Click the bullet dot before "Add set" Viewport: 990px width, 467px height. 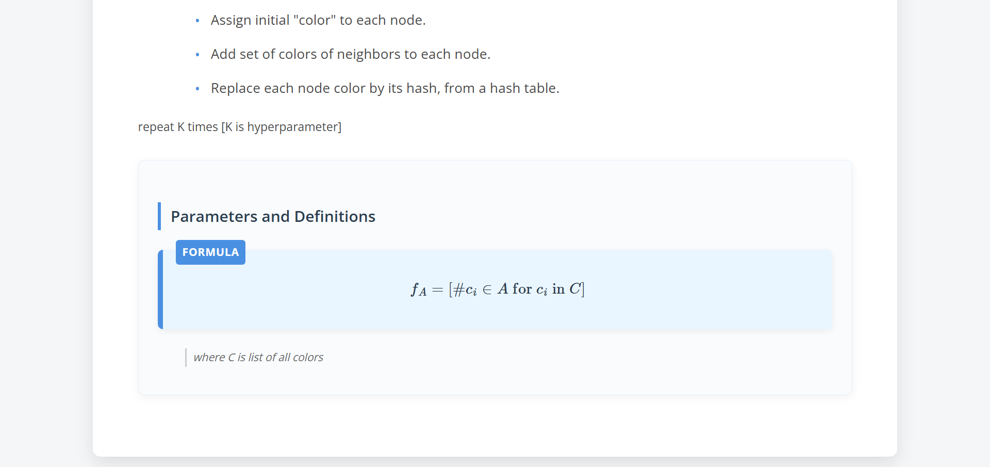tap(197, 55)
